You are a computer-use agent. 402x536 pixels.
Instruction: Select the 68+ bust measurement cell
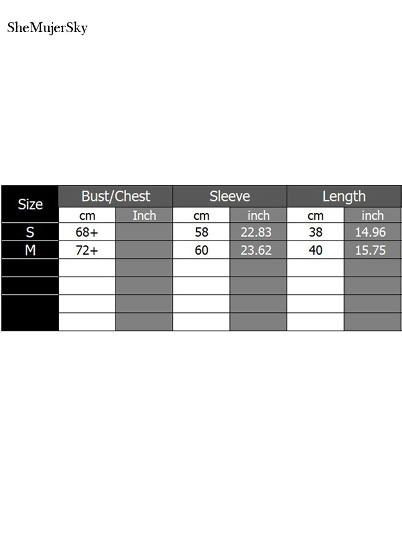tap(87, 232)
